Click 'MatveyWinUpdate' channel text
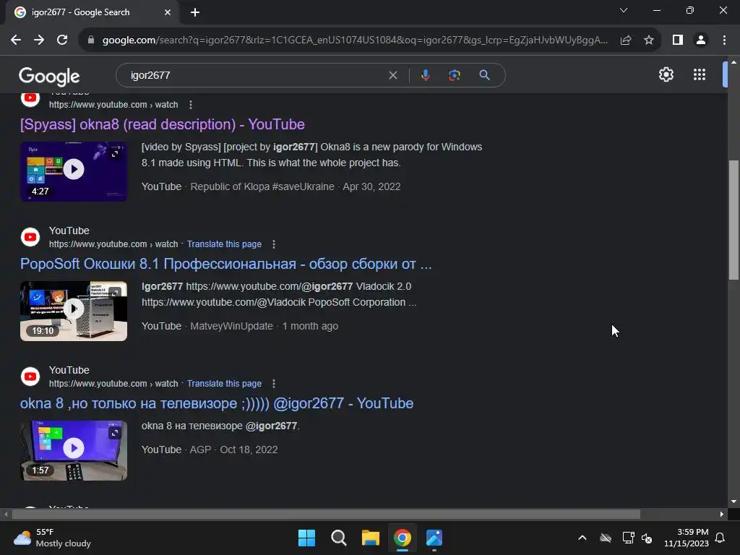 (x=231, y=326)
